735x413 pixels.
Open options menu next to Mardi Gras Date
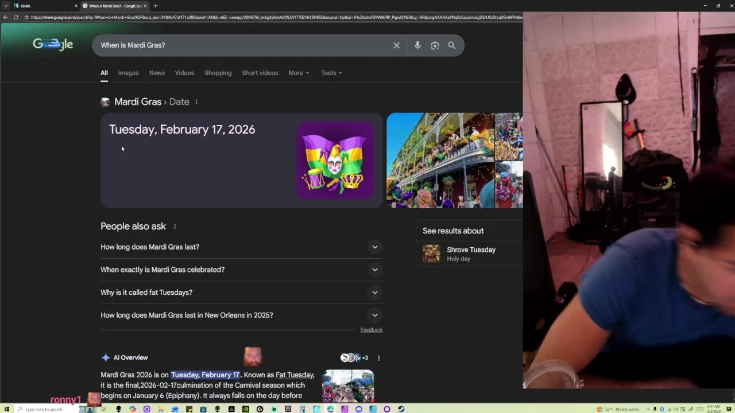tap(196, 102)
